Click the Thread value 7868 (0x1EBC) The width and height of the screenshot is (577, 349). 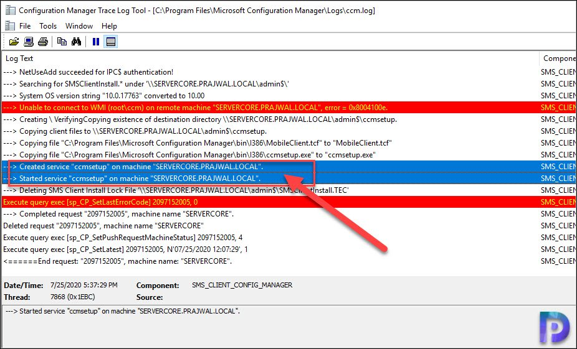[x=72, y=297]
